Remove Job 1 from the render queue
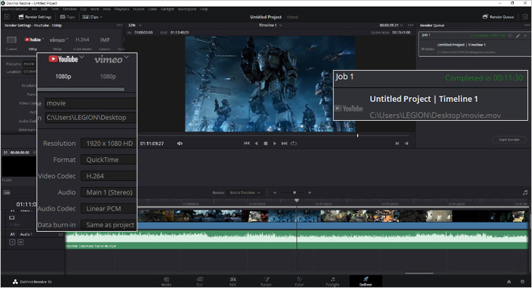Image resolution: width=532 pixels, height=288 pixels. pyautogui.click(x=525, y=35)
